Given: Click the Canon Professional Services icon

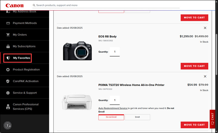Looking at the screenshot, I should [8, 107].
